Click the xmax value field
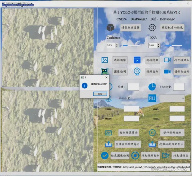 click(131, 118)
